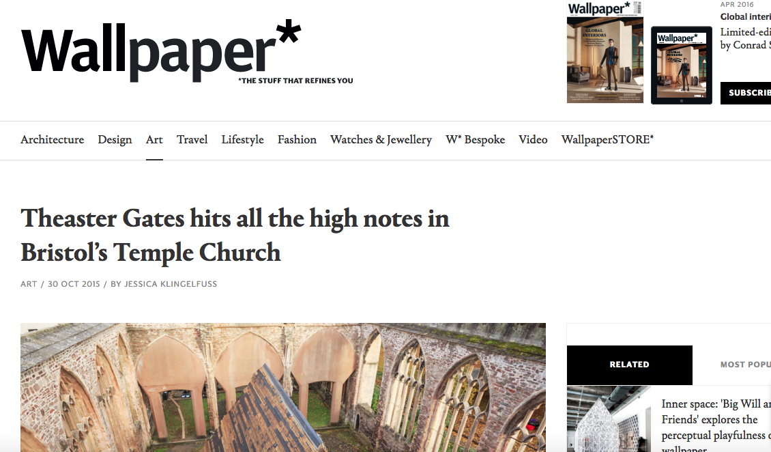Select the Art navigation item

(154, 140)
